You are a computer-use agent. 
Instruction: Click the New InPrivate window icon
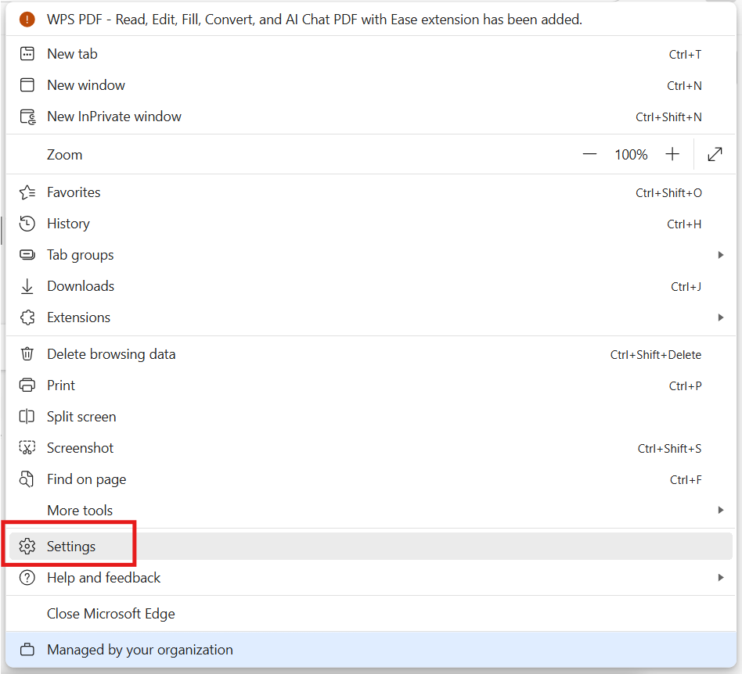coord(27,117)
